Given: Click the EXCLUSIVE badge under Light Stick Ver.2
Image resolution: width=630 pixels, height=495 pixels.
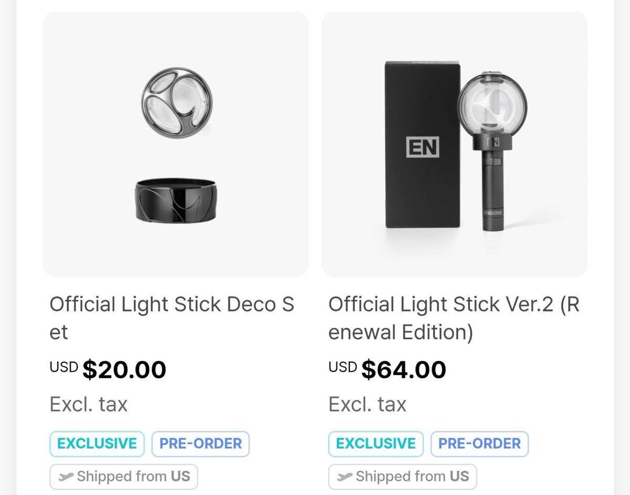Looking at the screenshot, I should 376,444.
